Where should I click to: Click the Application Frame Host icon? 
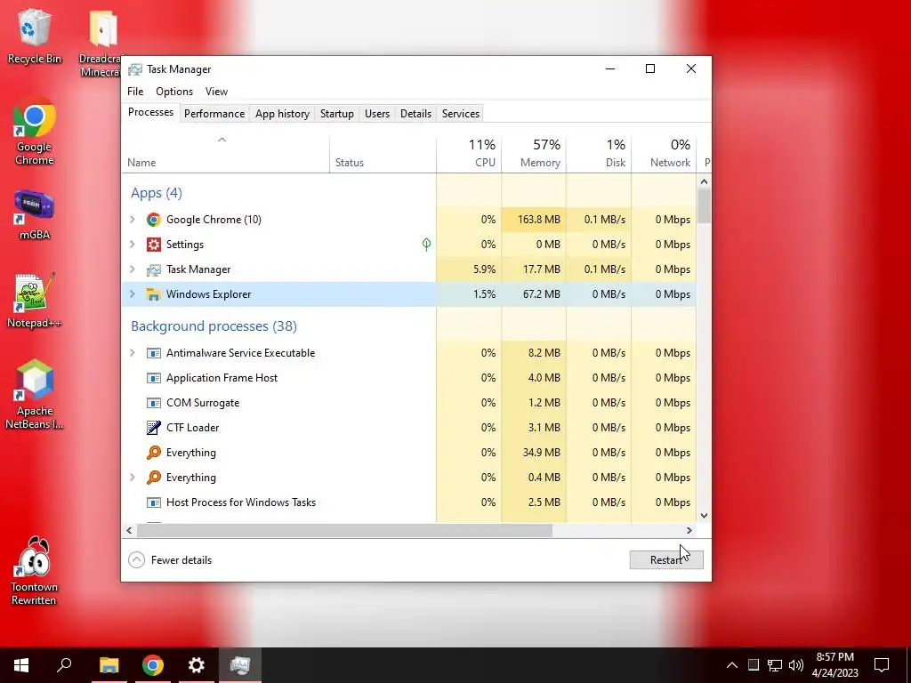[153, 378]
